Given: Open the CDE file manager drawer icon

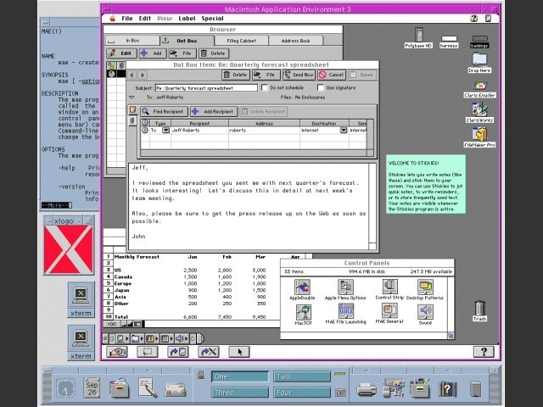Looking at the screenshot, I should click(x=120, y=387).
